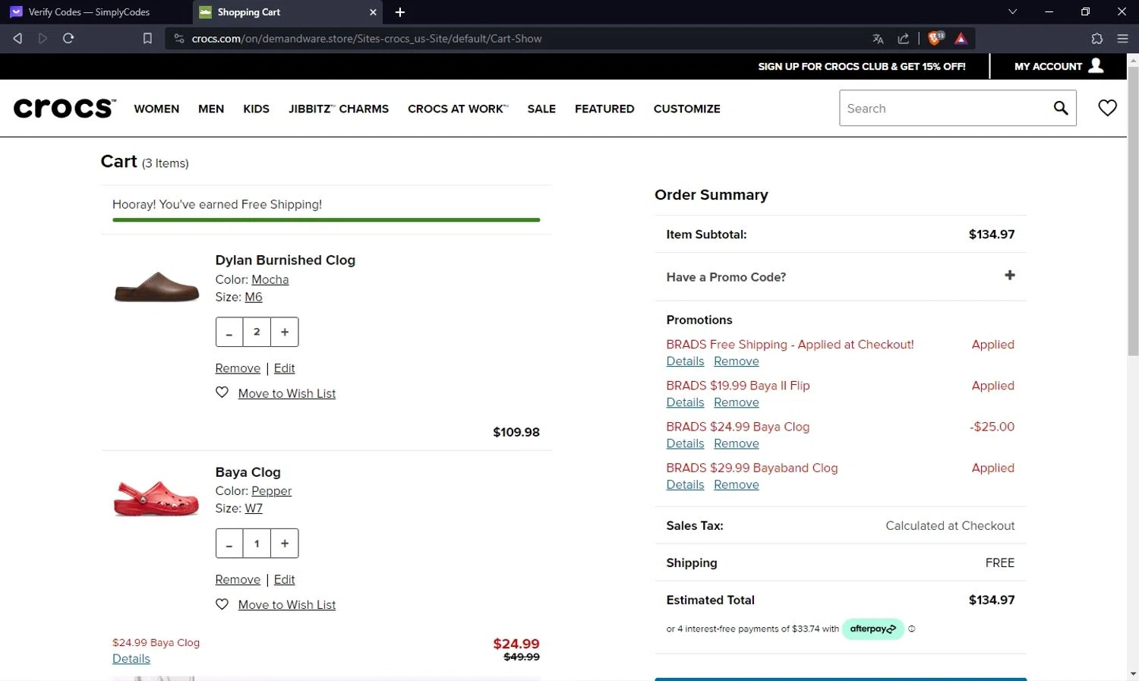Move Baya Clog to Wish List
Screen dimensions: 1139x681
pyautogui.click(x=287, y=604)
